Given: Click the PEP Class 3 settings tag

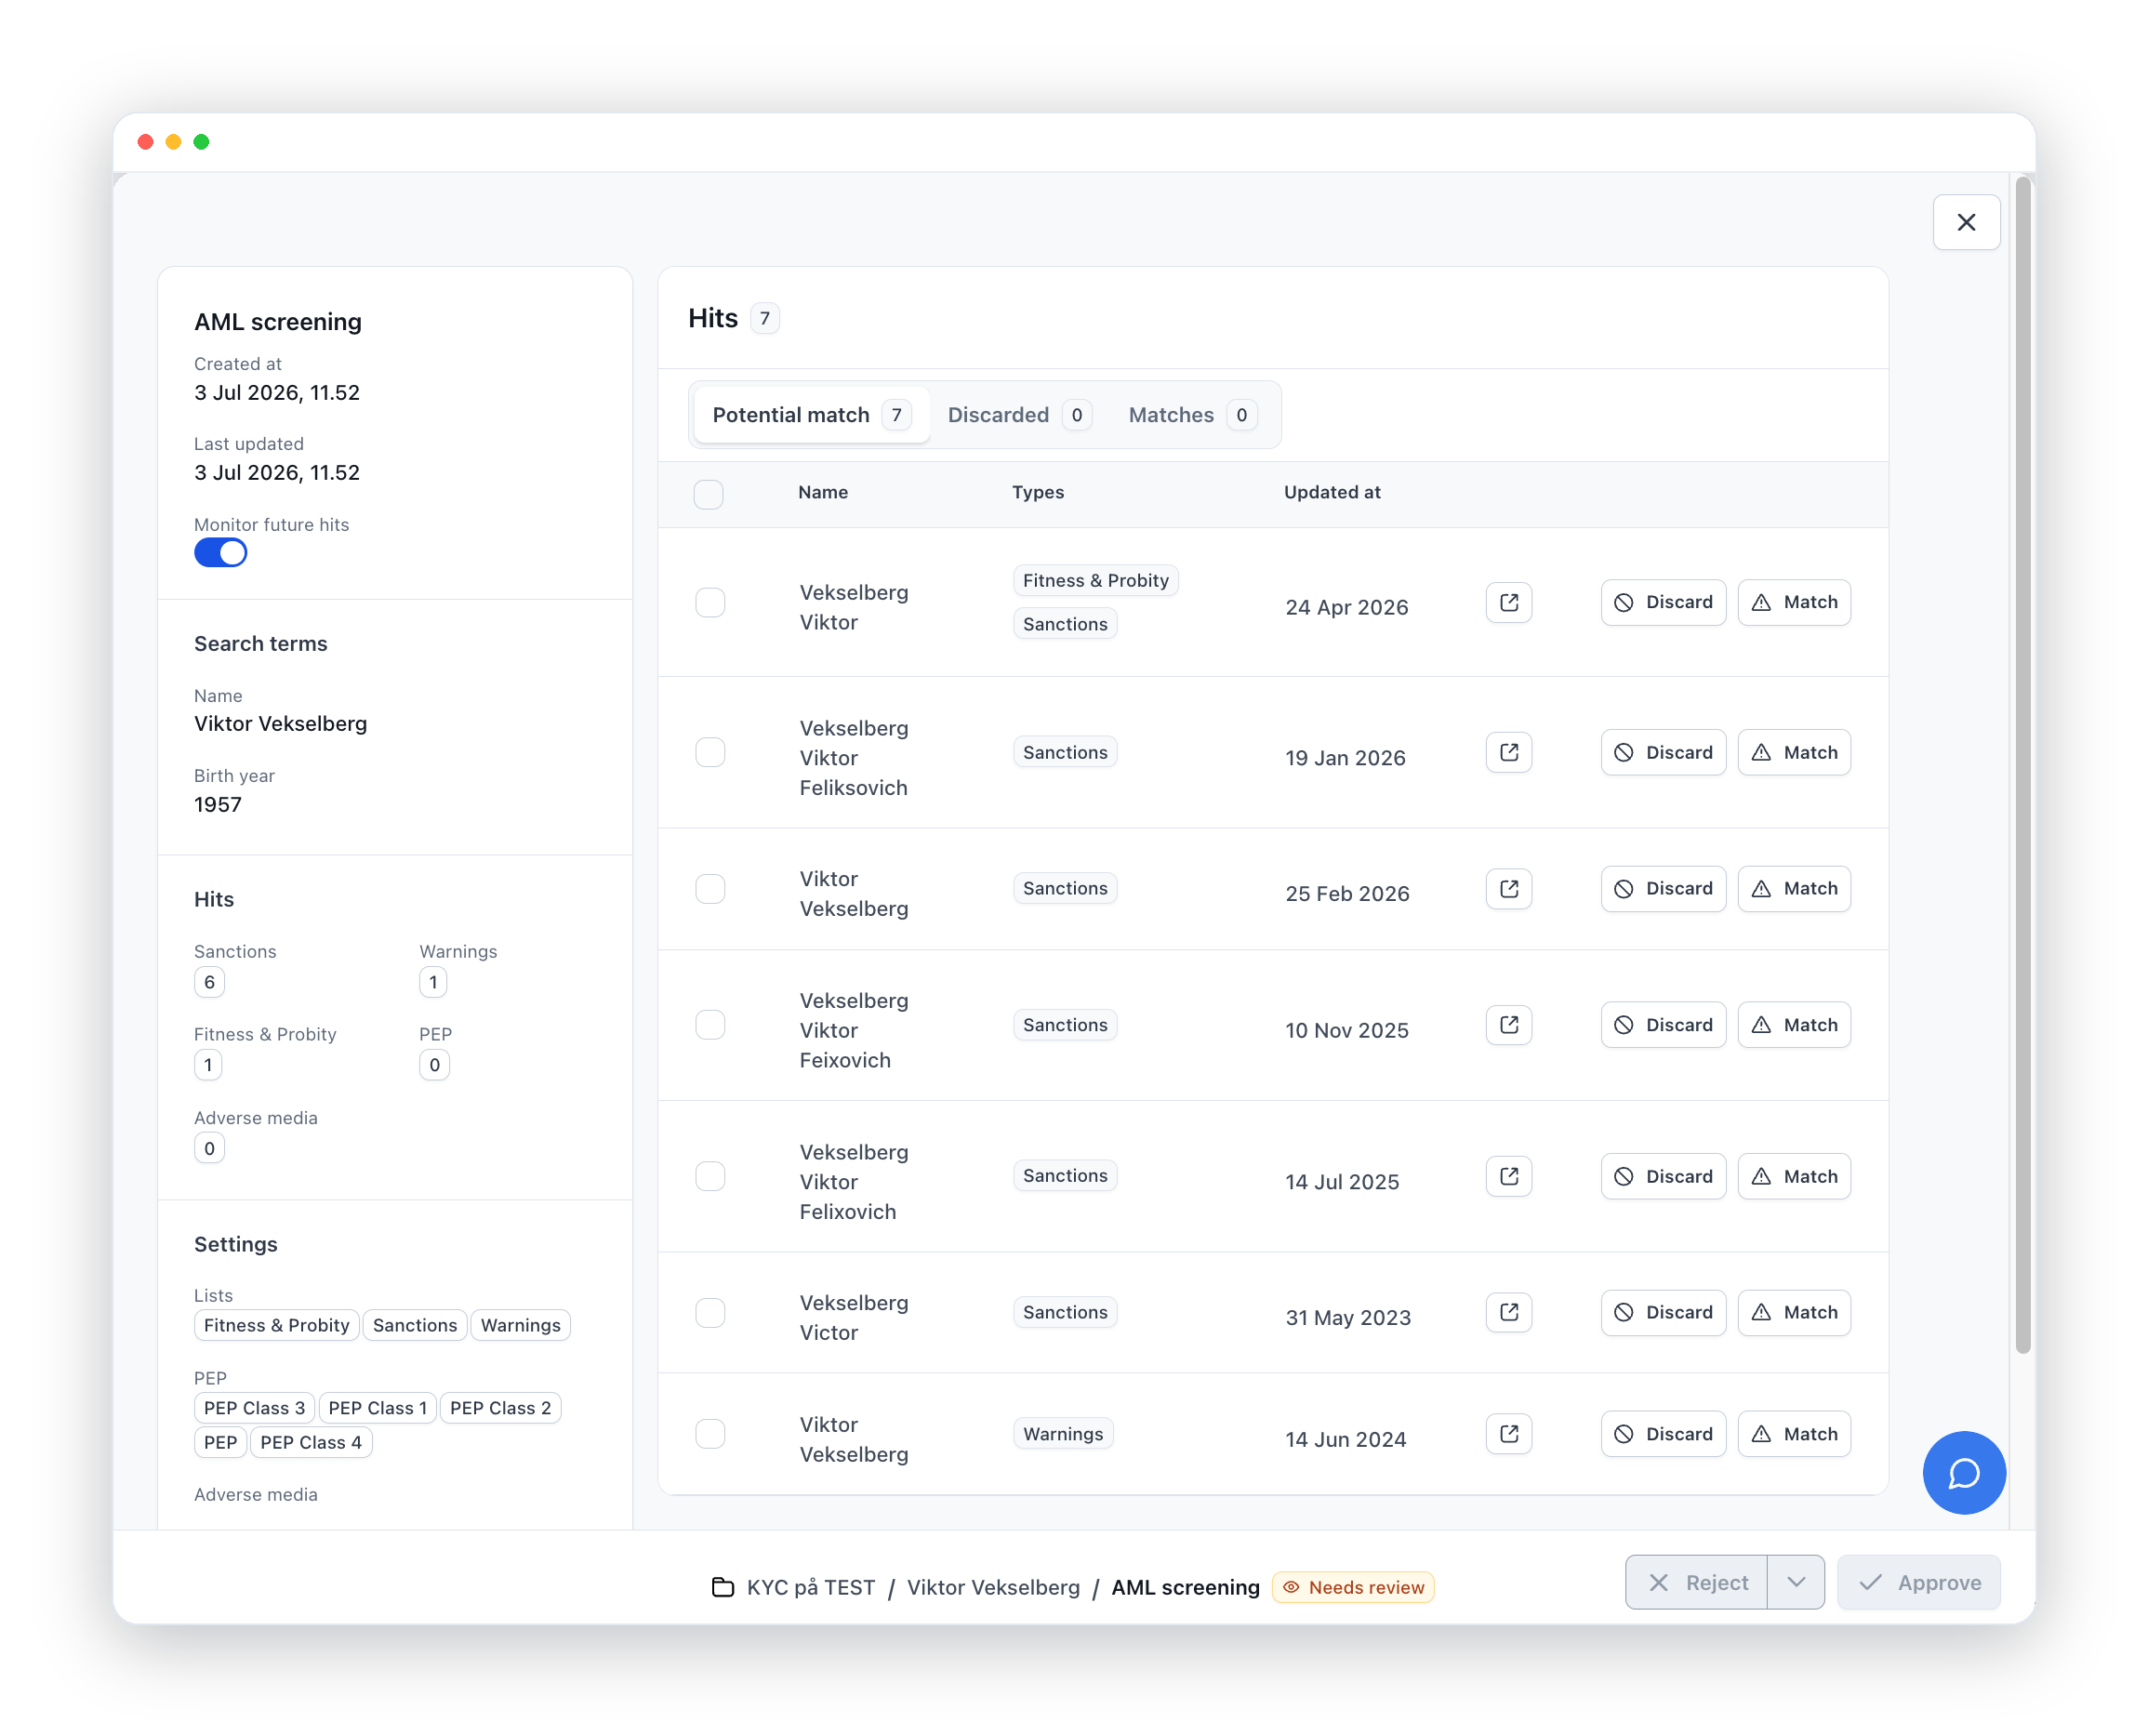Looking at the screenshot, I should 254,1407.
